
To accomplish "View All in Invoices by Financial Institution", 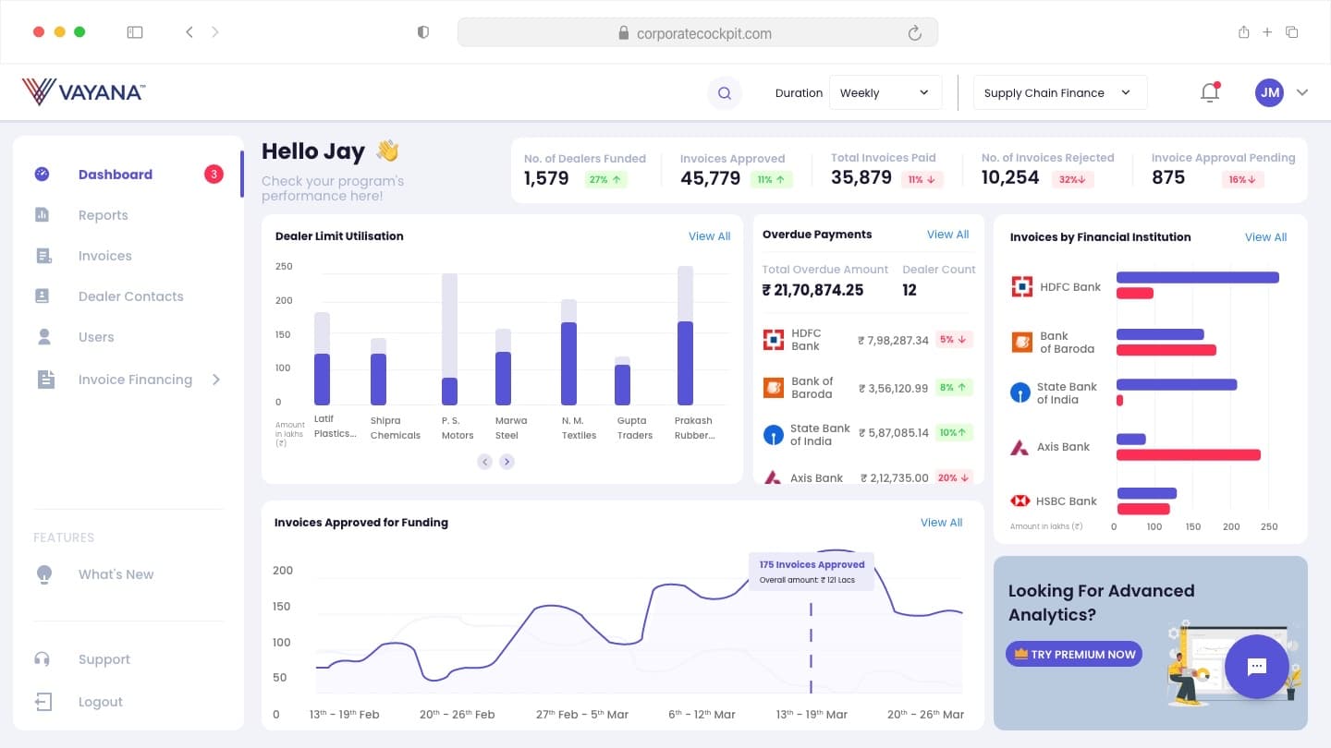I will pyautogui.click(x=1265, y=237).
